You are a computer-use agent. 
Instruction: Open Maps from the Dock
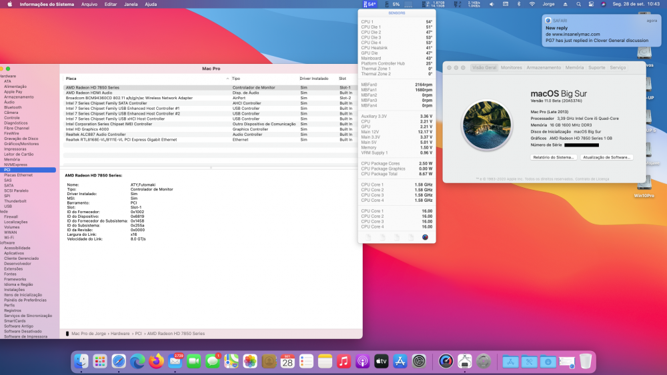click(x=231, y=362)
